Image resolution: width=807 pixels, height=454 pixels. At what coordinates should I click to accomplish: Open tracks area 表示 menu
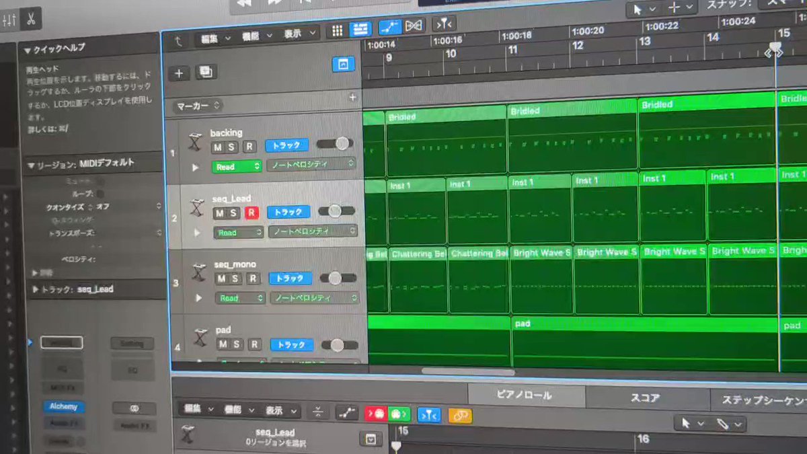[x=298, y=34]
